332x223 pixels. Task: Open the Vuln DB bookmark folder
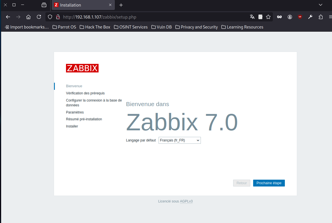(161, 27)
